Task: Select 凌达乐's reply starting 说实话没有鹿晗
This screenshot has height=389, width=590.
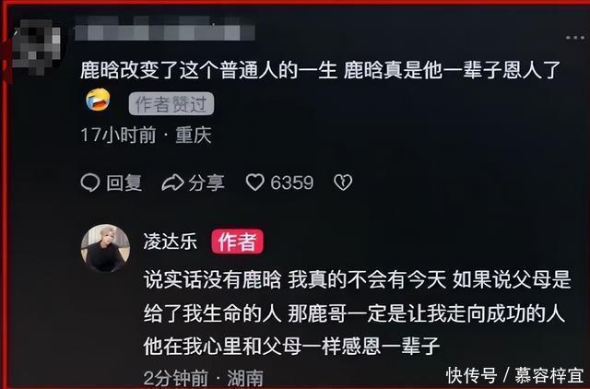Action: tap(358, 313)
